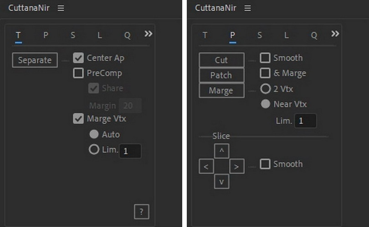Switch to the Q tab in right panel
The width and height of the screenshot is (369, 227).
point(314,35)
